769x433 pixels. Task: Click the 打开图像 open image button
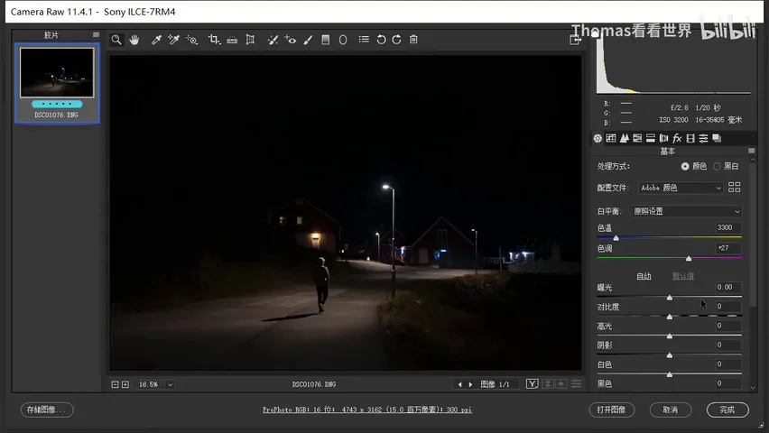click(x=612, y=410)
